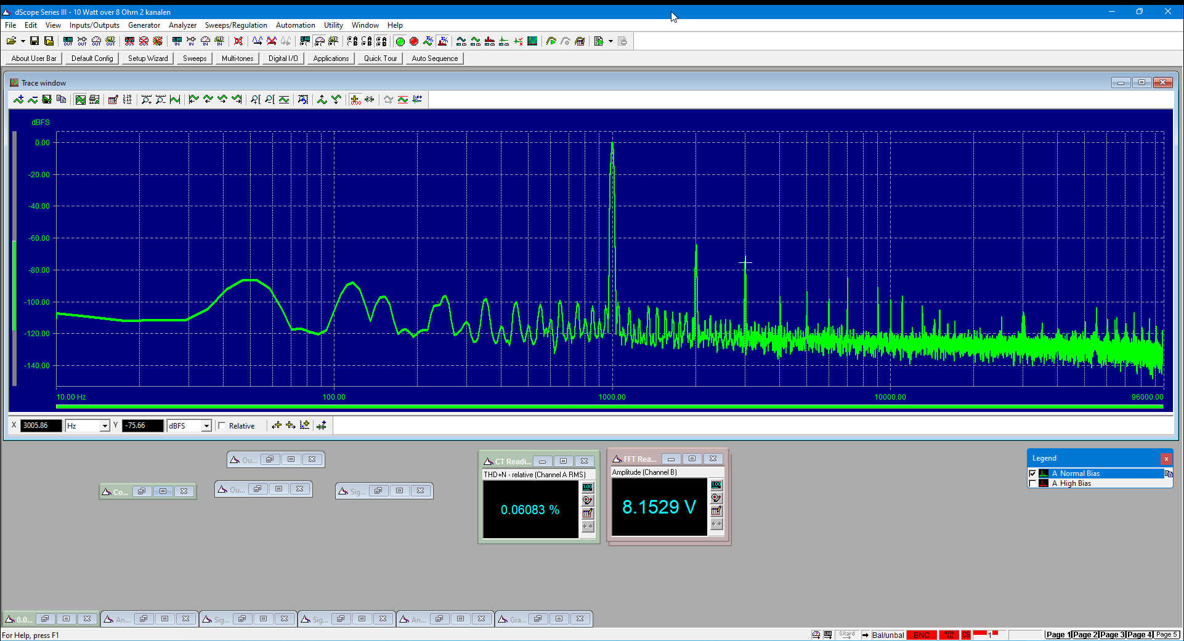Viewport: 1184px width, 641px height.
Task: Click the add trace icon in Trace window
Action: 18,100
